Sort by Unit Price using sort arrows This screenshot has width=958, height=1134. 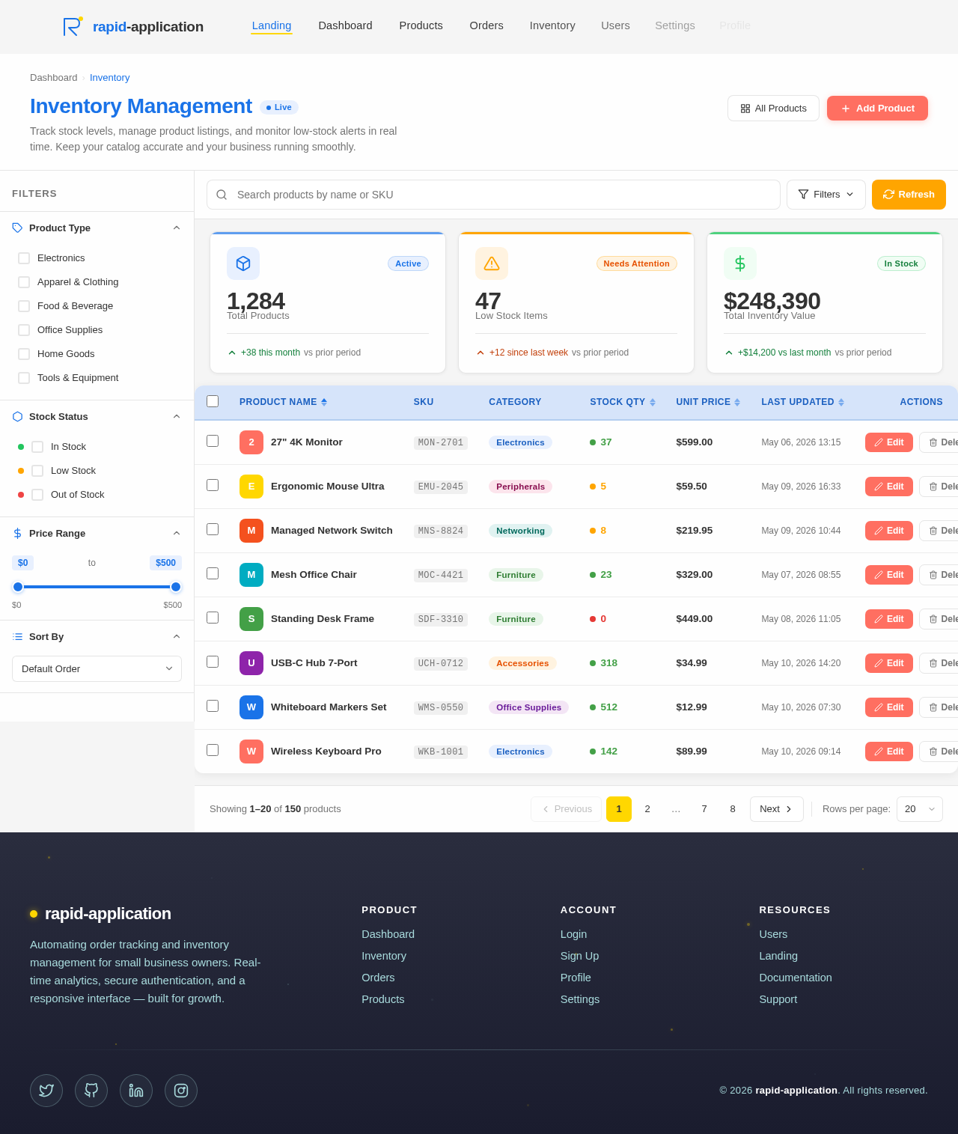[737, 402]
